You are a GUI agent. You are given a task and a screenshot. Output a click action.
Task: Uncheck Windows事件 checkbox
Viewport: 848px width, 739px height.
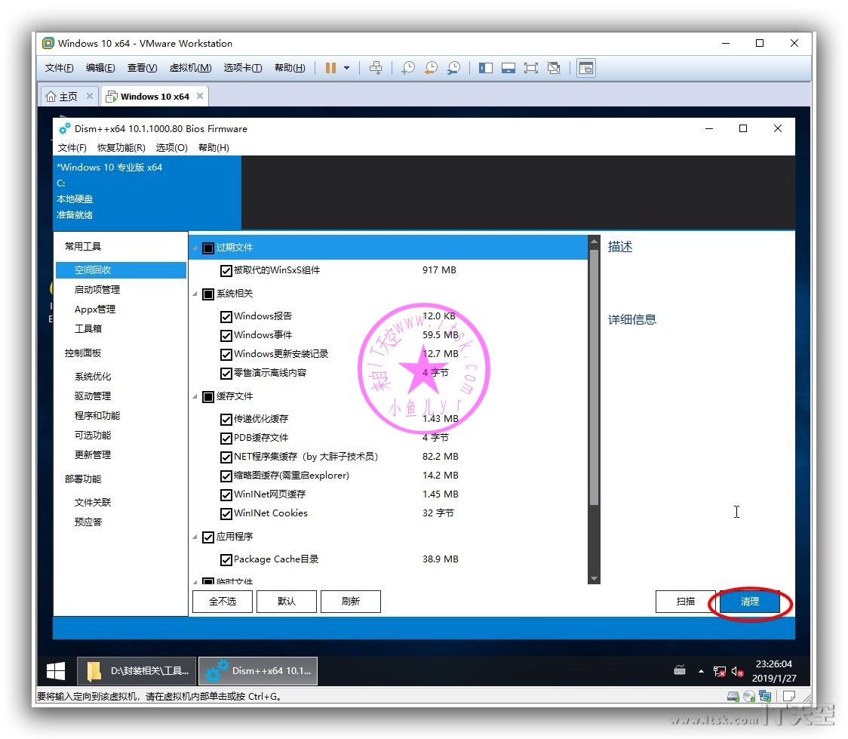pos(226,335)
